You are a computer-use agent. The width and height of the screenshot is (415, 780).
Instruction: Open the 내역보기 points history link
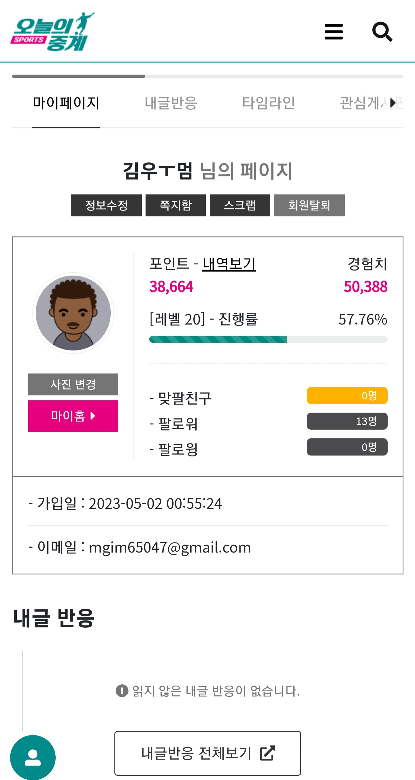pos(229,264)
